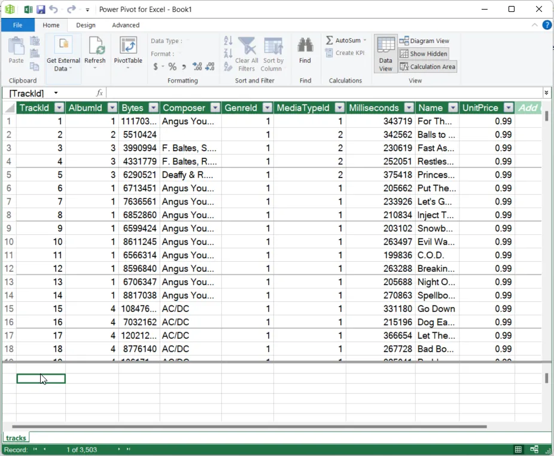
Task: Click Create KPI
Action: [x=345, y=53]
